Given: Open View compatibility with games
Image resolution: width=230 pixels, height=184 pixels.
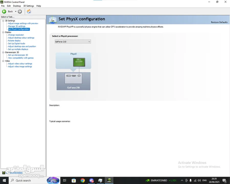Looking at the screenshot, I should tap(21, 58).
